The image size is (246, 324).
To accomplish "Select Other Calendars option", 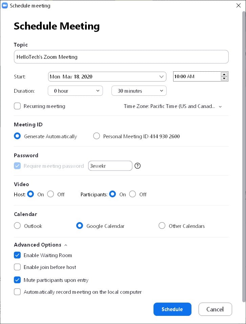I will [162, 226].
